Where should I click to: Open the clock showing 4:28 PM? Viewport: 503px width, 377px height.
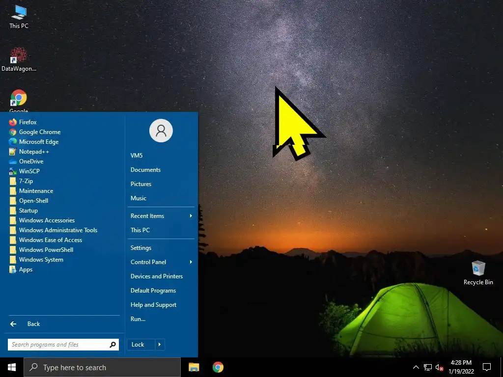click(461, 367)
